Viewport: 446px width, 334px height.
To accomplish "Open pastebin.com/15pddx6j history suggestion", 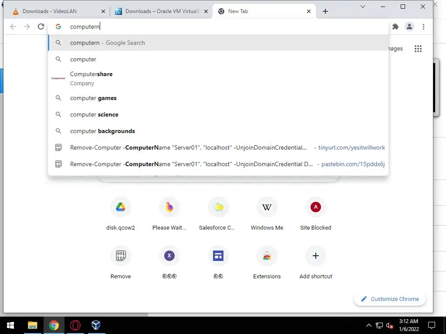I will [x=218, y=164].
